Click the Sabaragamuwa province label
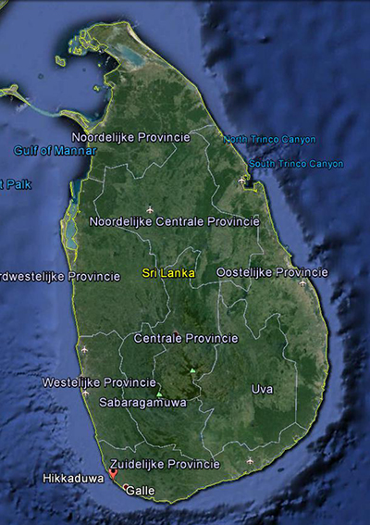Viewport: 370px width, 525px height. click(x=142, y=402)
